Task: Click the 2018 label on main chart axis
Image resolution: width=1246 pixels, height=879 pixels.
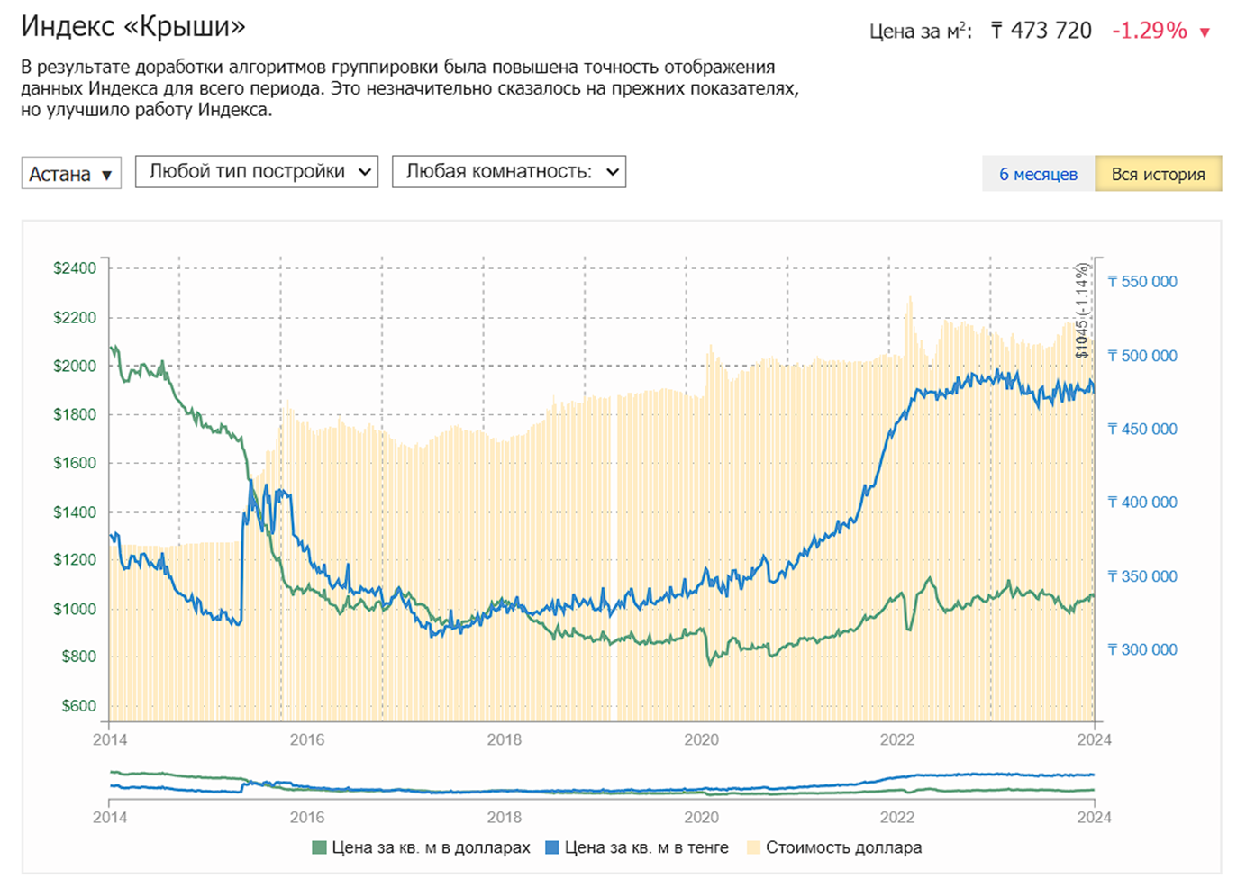Action: pos(504,739)
